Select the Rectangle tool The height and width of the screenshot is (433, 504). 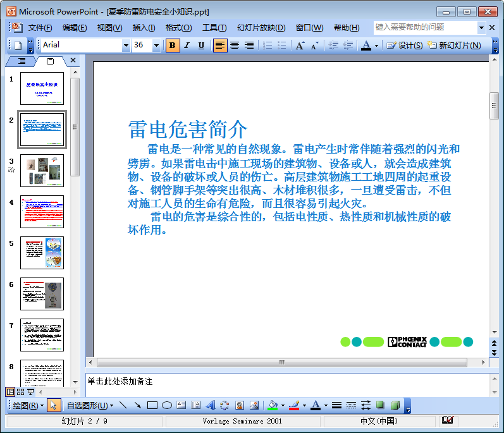(x=152, y=405)
